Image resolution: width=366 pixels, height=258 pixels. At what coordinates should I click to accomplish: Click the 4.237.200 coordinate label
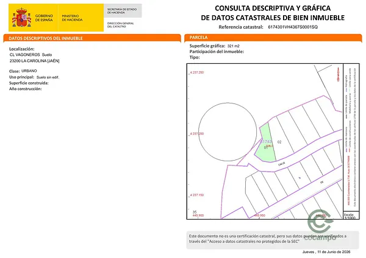(196, 134)
